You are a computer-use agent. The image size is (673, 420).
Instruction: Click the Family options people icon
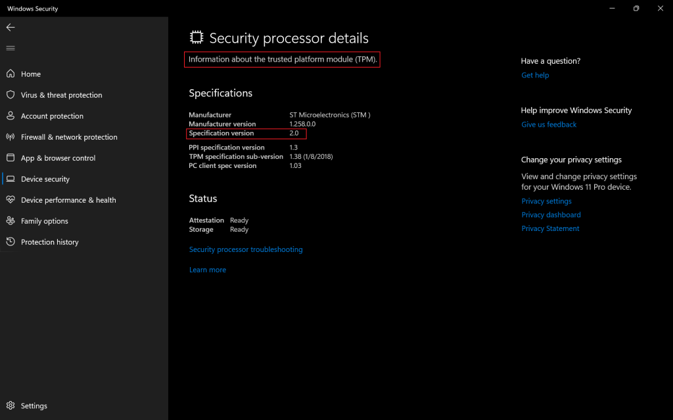coord(11,221)
